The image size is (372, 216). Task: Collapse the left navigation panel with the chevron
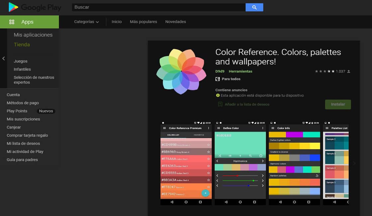click(x=3, y=58)
